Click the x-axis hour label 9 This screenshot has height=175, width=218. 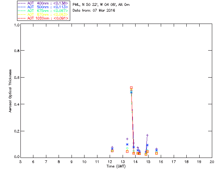(x=72, y=162)
